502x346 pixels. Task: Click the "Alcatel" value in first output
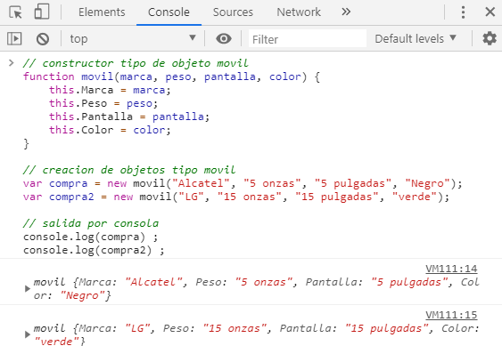tap(153, 282)
